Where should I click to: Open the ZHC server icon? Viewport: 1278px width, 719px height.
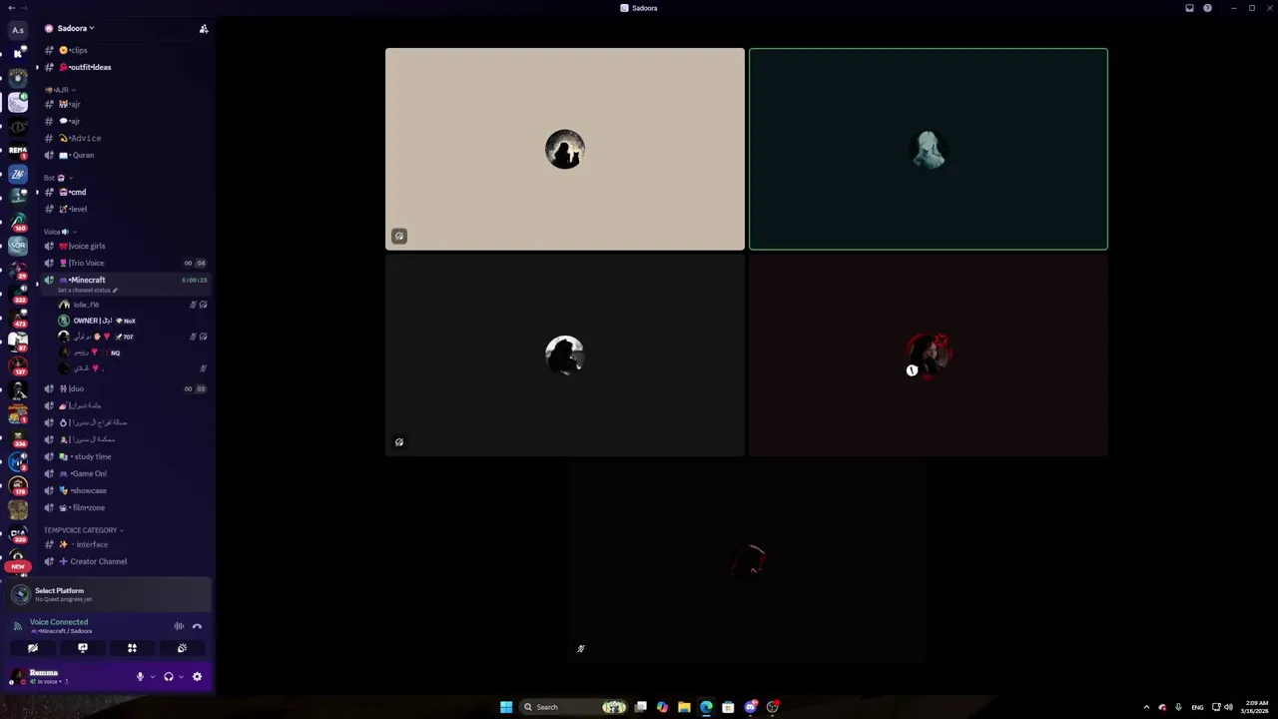pos(18,174)
